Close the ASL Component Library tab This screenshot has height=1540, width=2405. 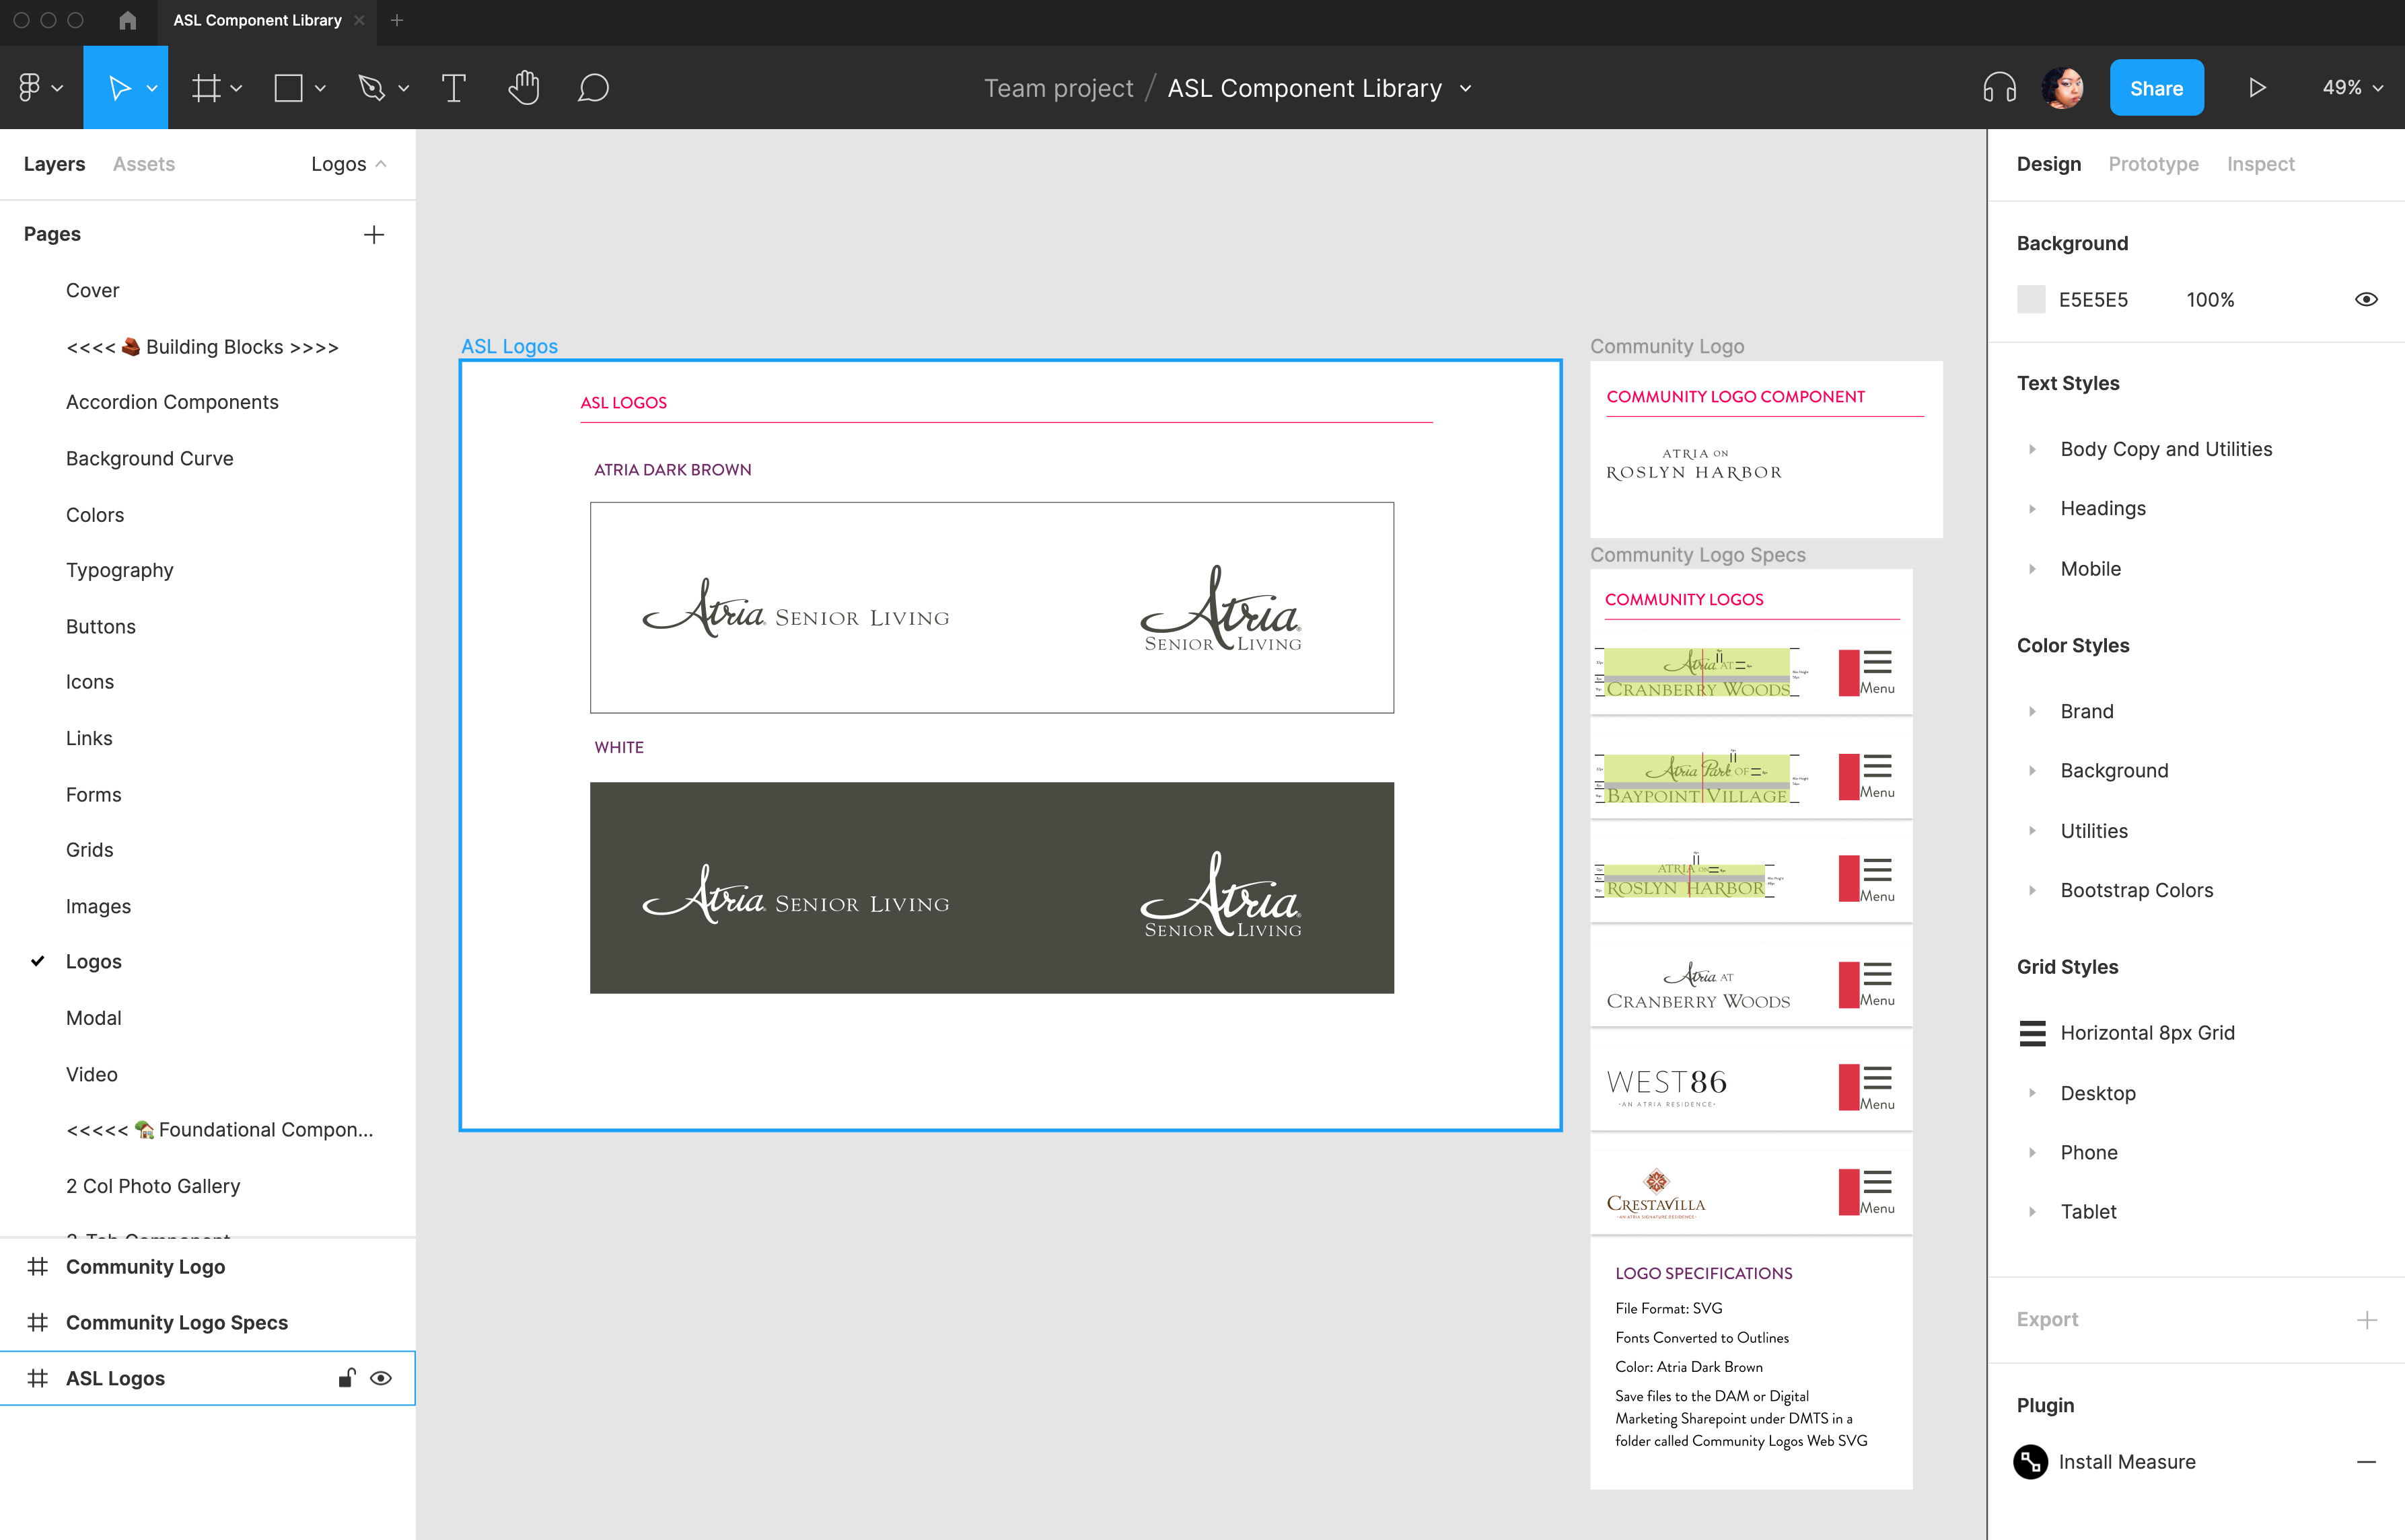(359, 20)
